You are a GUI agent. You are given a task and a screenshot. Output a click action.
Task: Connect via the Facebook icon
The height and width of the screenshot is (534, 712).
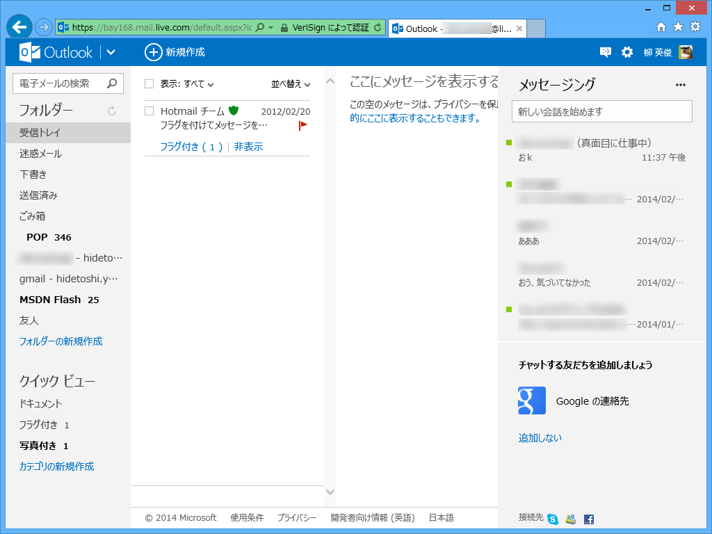point(589,519)
